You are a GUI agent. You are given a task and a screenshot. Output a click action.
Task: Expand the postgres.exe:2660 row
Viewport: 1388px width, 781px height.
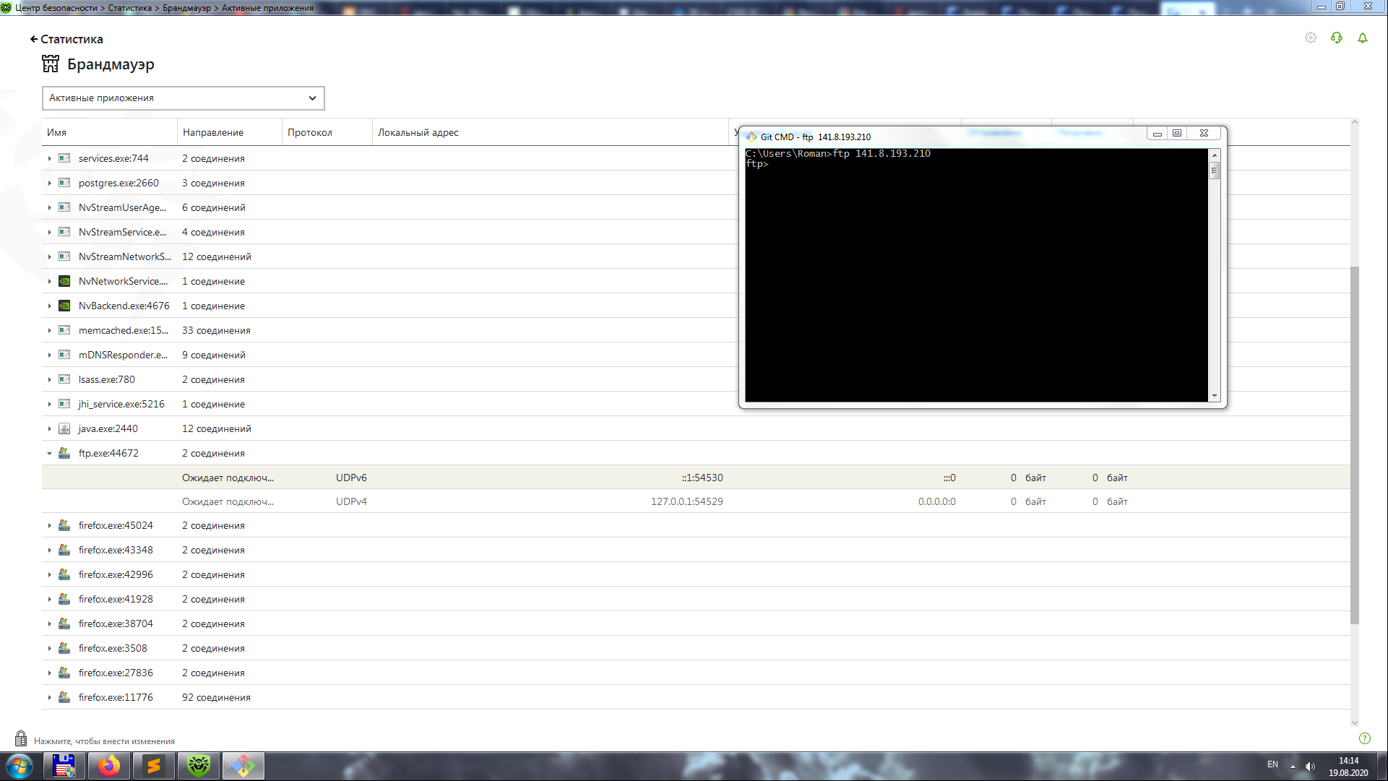point(49,184)
